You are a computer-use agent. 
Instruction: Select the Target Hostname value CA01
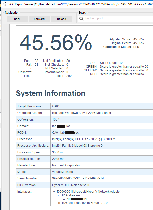point(56,106)
